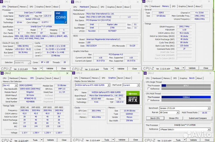Click XMP-6000 Voltage value 1.350 V
The height and width of the screenshot is (142, 215).
(x=36, y=133)
